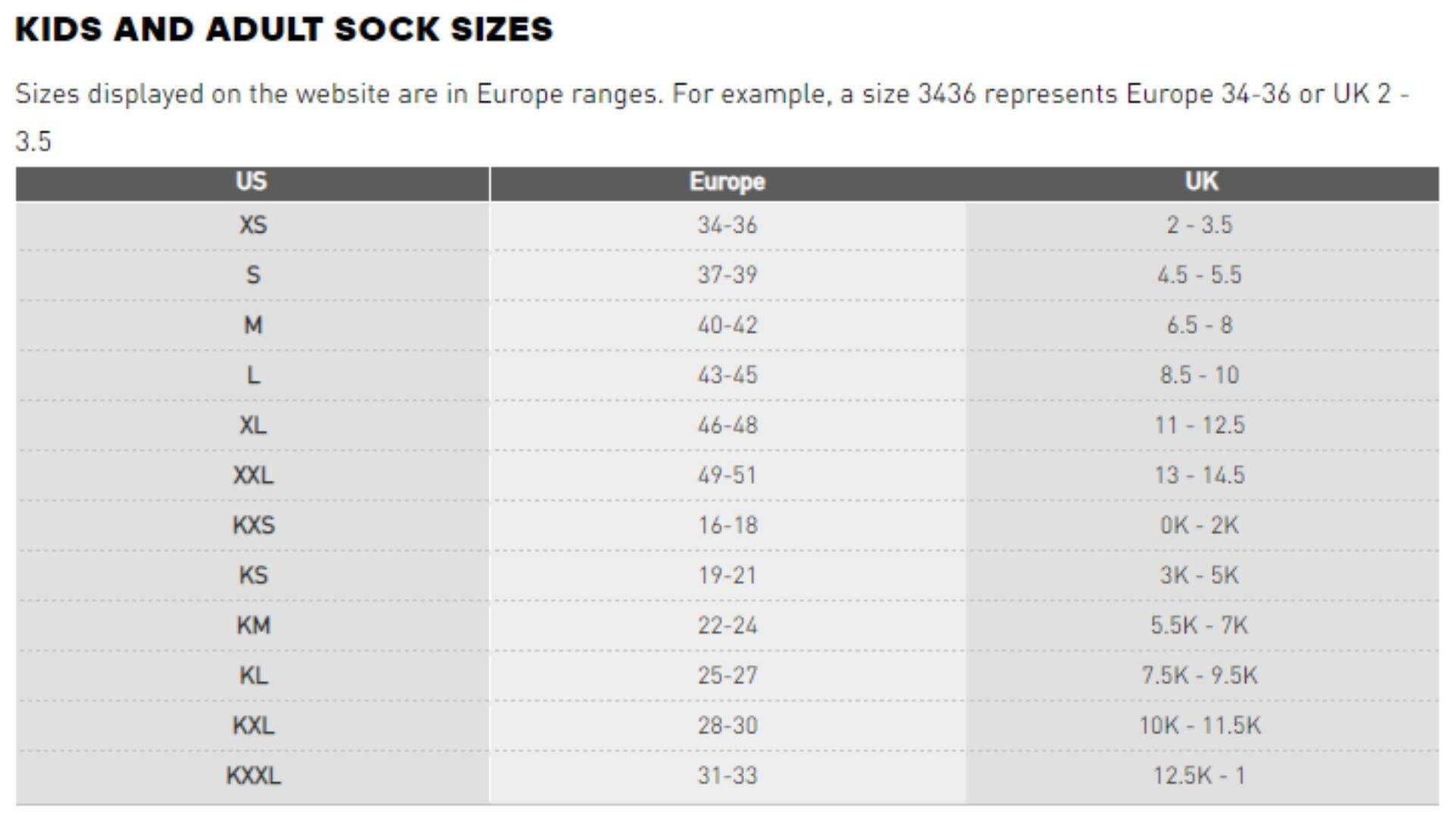Click the UK 7.5K - 9.5K cell
This screenshot has height=818, width=1455.
pos(1200,676)
